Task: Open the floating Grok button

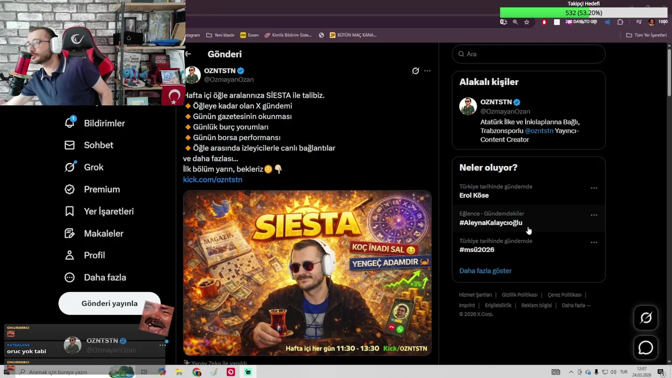Action: point(646,318)
